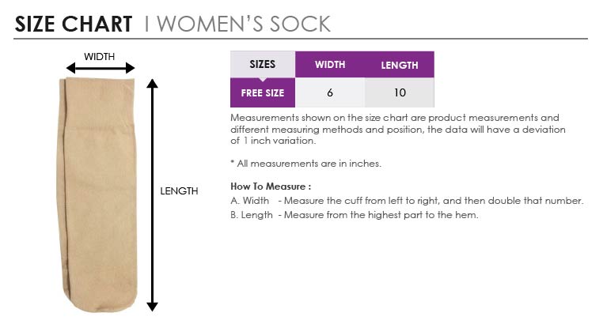Click the WOMEN'S SOCK title text
This screenshot has width=603, height=328.
point(244,24)
